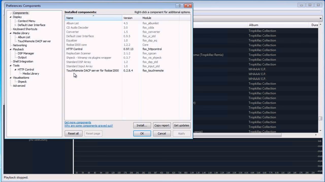Viewport: 325px width, 182px height.
Task: Check for updates with Get updates button
Action: click(182, 125)
